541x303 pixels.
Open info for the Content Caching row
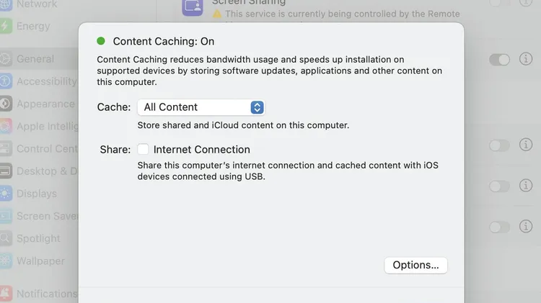tap(526, 59)
